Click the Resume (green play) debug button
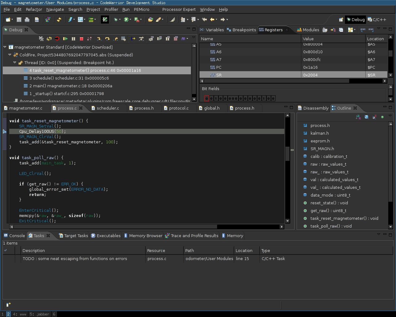 point(65,39)
